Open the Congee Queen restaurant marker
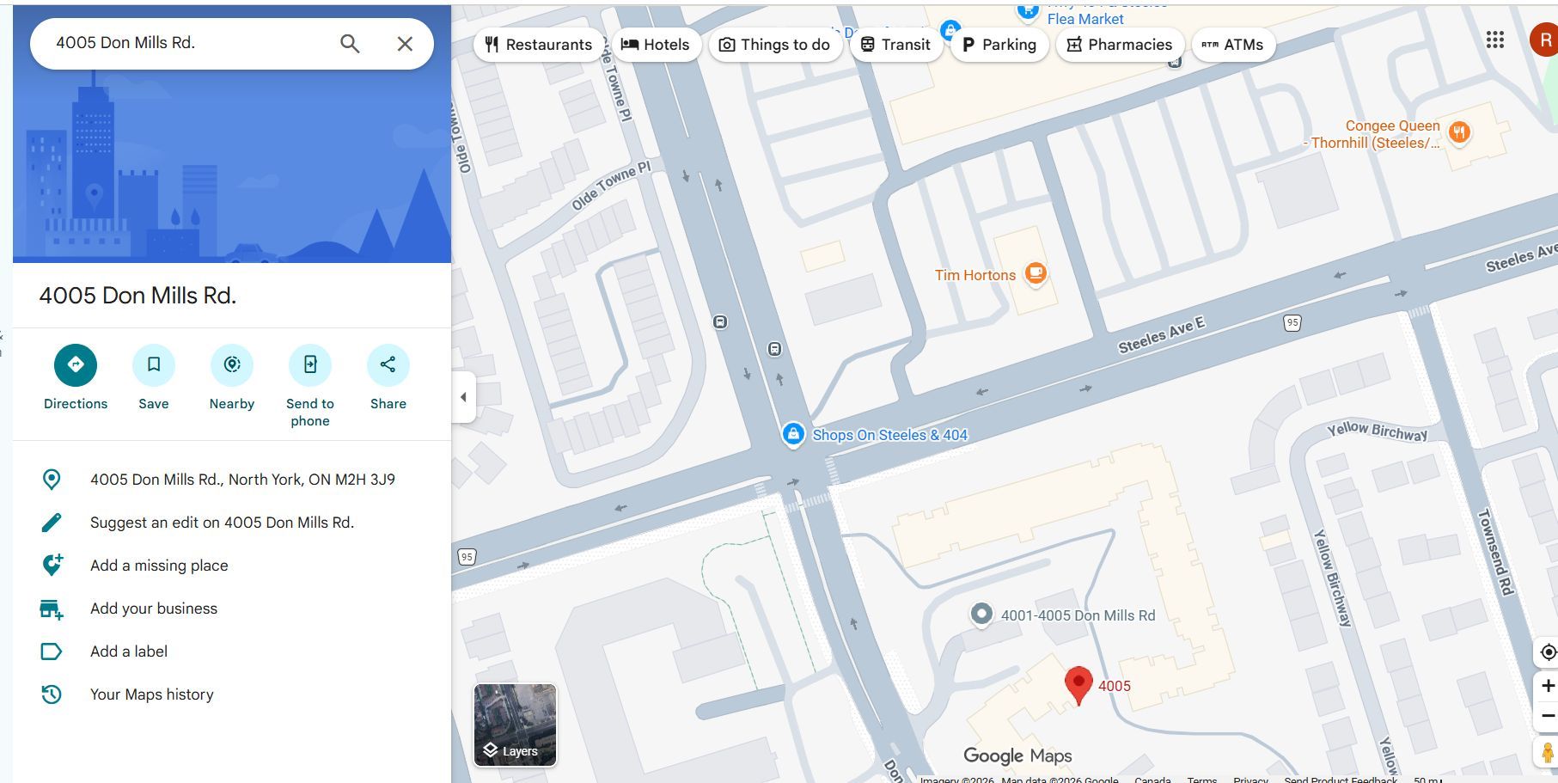This screenshot has height=783, width=1558. coord(1459,132)
